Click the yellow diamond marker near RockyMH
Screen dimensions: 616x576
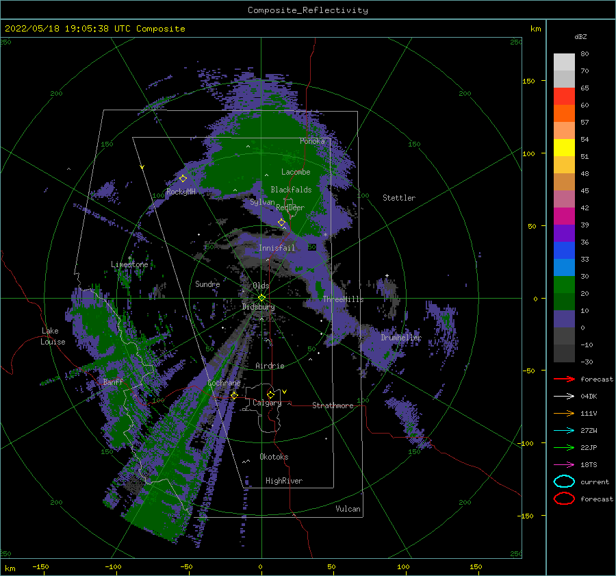(183, 179)
